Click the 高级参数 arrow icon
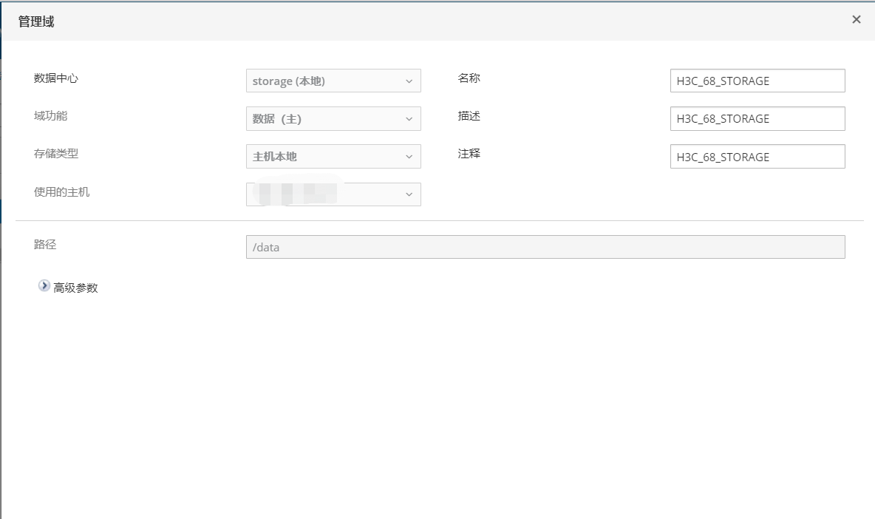This screenshot has height=519, width=875. [44, 287]
